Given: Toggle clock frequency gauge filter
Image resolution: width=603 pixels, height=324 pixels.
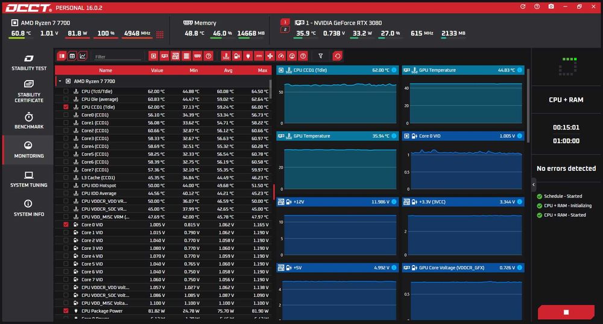Looking at the screenshot, I should 281,56.
